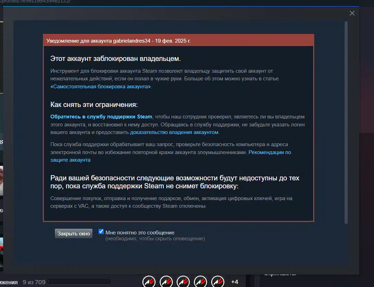Open the «Самостоятельная блокировка аккаунта» article link

point(101,87)
